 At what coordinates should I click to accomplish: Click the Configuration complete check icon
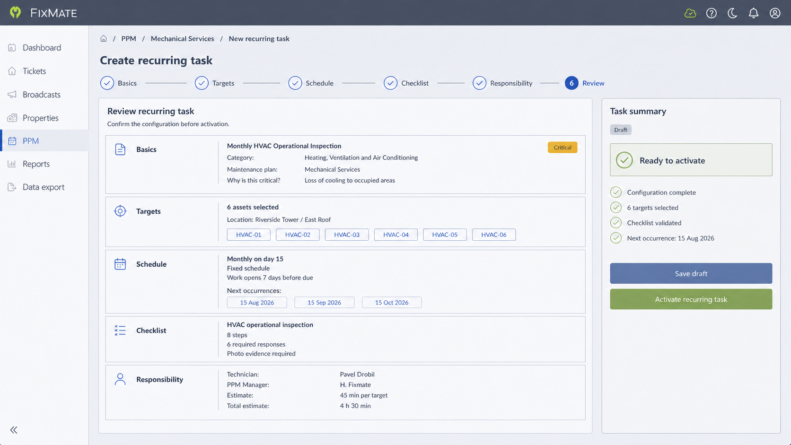616,192
